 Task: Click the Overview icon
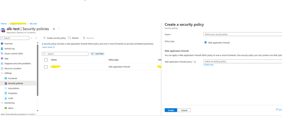click(x=2, y=44)
